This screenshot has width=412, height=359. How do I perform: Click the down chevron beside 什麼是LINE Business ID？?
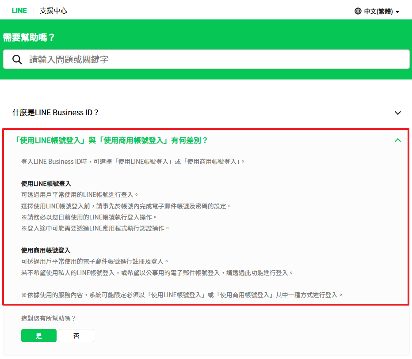pos(398,113)
